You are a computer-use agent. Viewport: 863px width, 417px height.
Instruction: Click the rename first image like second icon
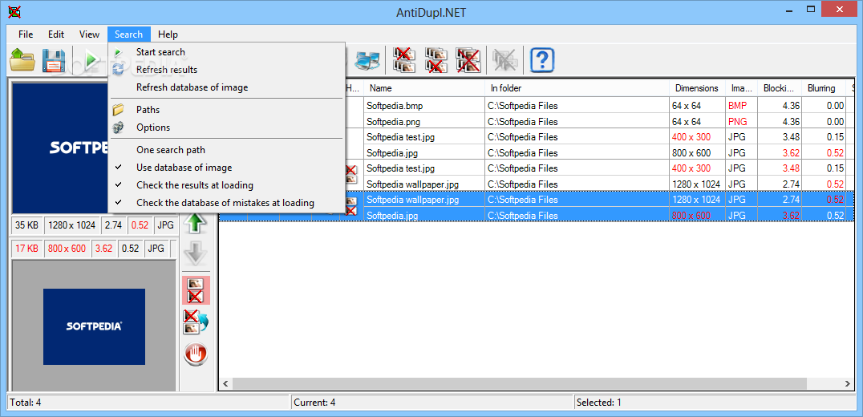point(196,322)
